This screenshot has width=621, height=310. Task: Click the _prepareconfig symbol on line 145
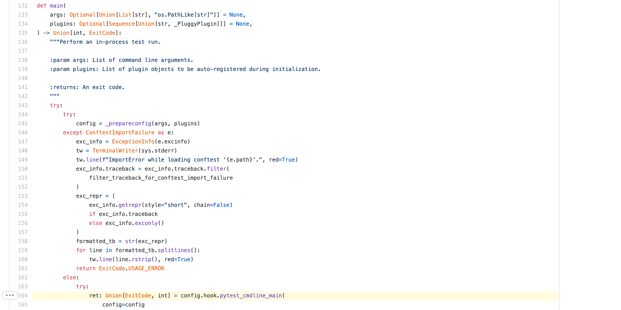point(128,123)
